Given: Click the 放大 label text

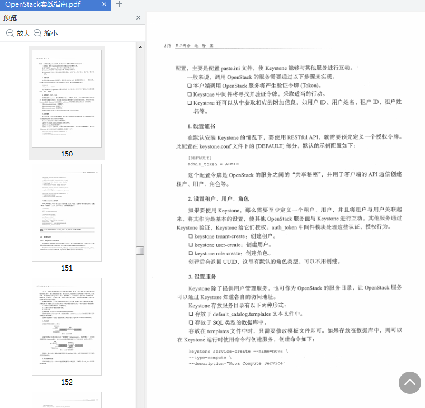Looking at the screenshot, I should (x=23, y=34).
